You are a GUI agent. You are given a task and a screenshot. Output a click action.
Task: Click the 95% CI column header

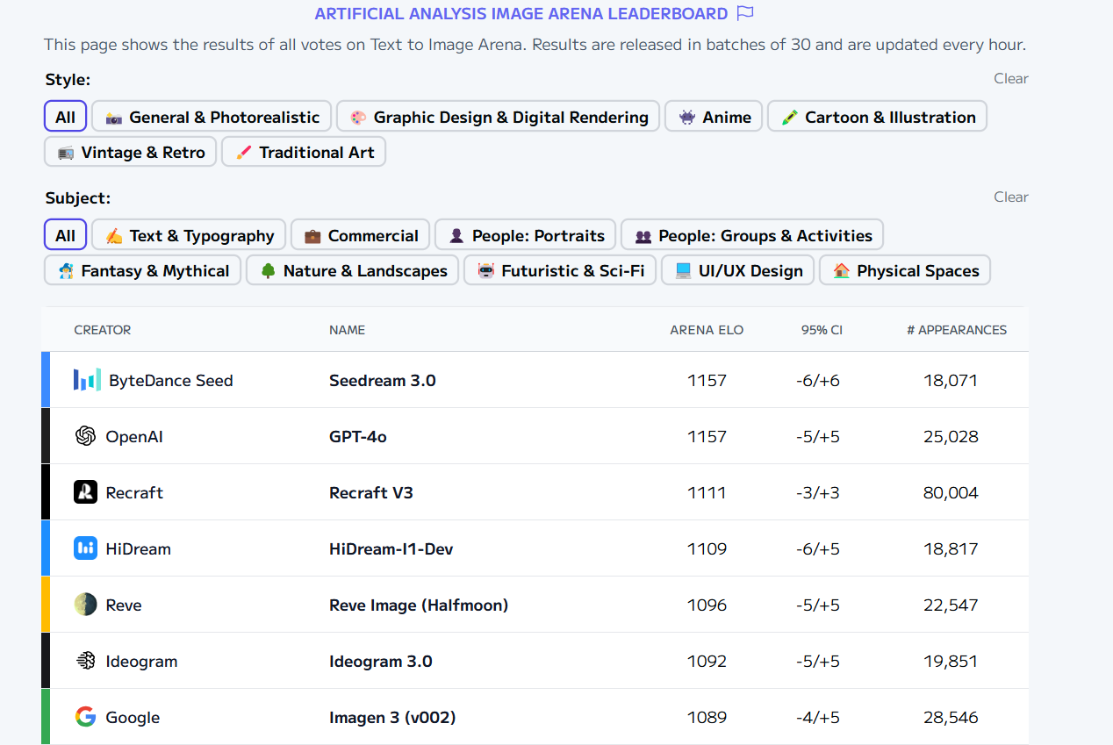[822, 330]
